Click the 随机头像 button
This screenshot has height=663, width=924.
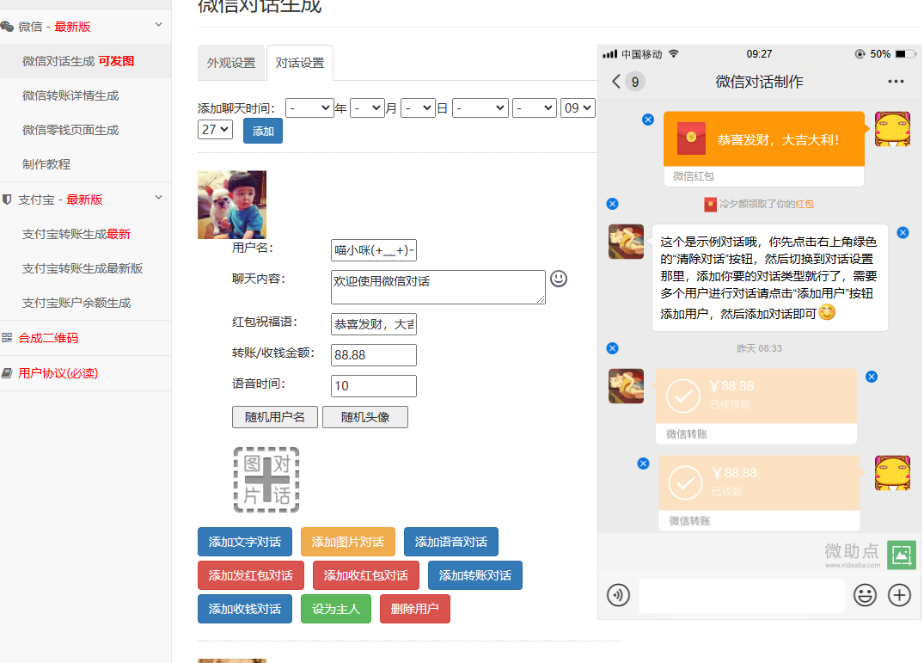point(364,417)
